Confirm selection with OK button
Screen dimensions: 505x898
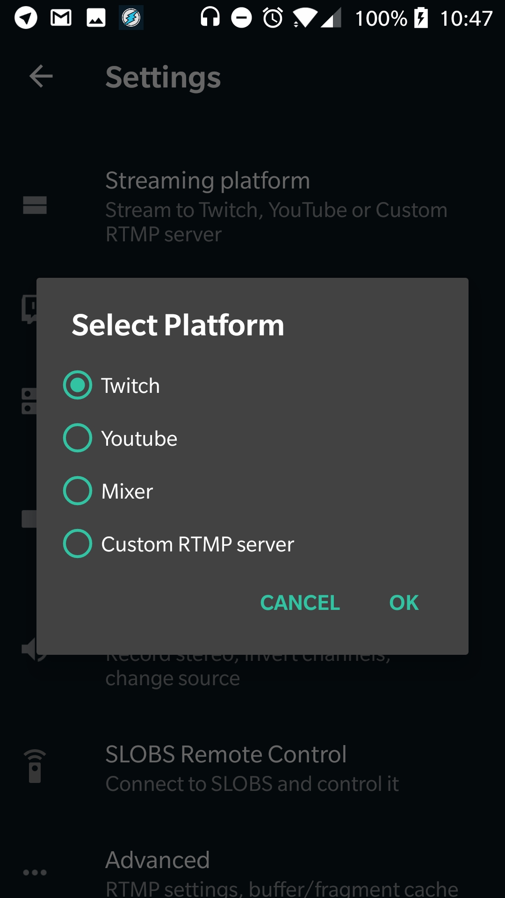404,602
